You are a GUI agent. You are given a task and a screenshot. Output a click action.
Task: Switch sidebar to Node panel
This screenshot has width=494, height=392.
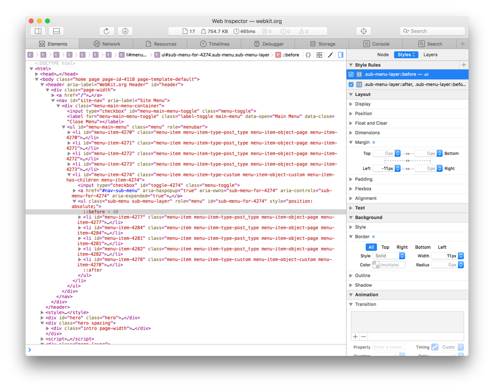[383, 55]
